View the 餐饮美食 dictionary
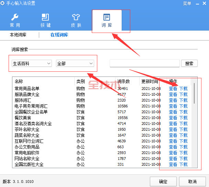Screen dimensions: 209x187 click(173, 118)
